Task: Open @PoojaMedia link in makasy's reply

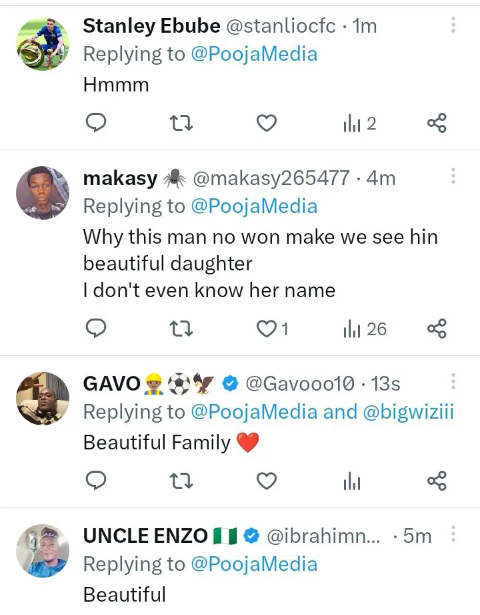Action: pos(254,206)
